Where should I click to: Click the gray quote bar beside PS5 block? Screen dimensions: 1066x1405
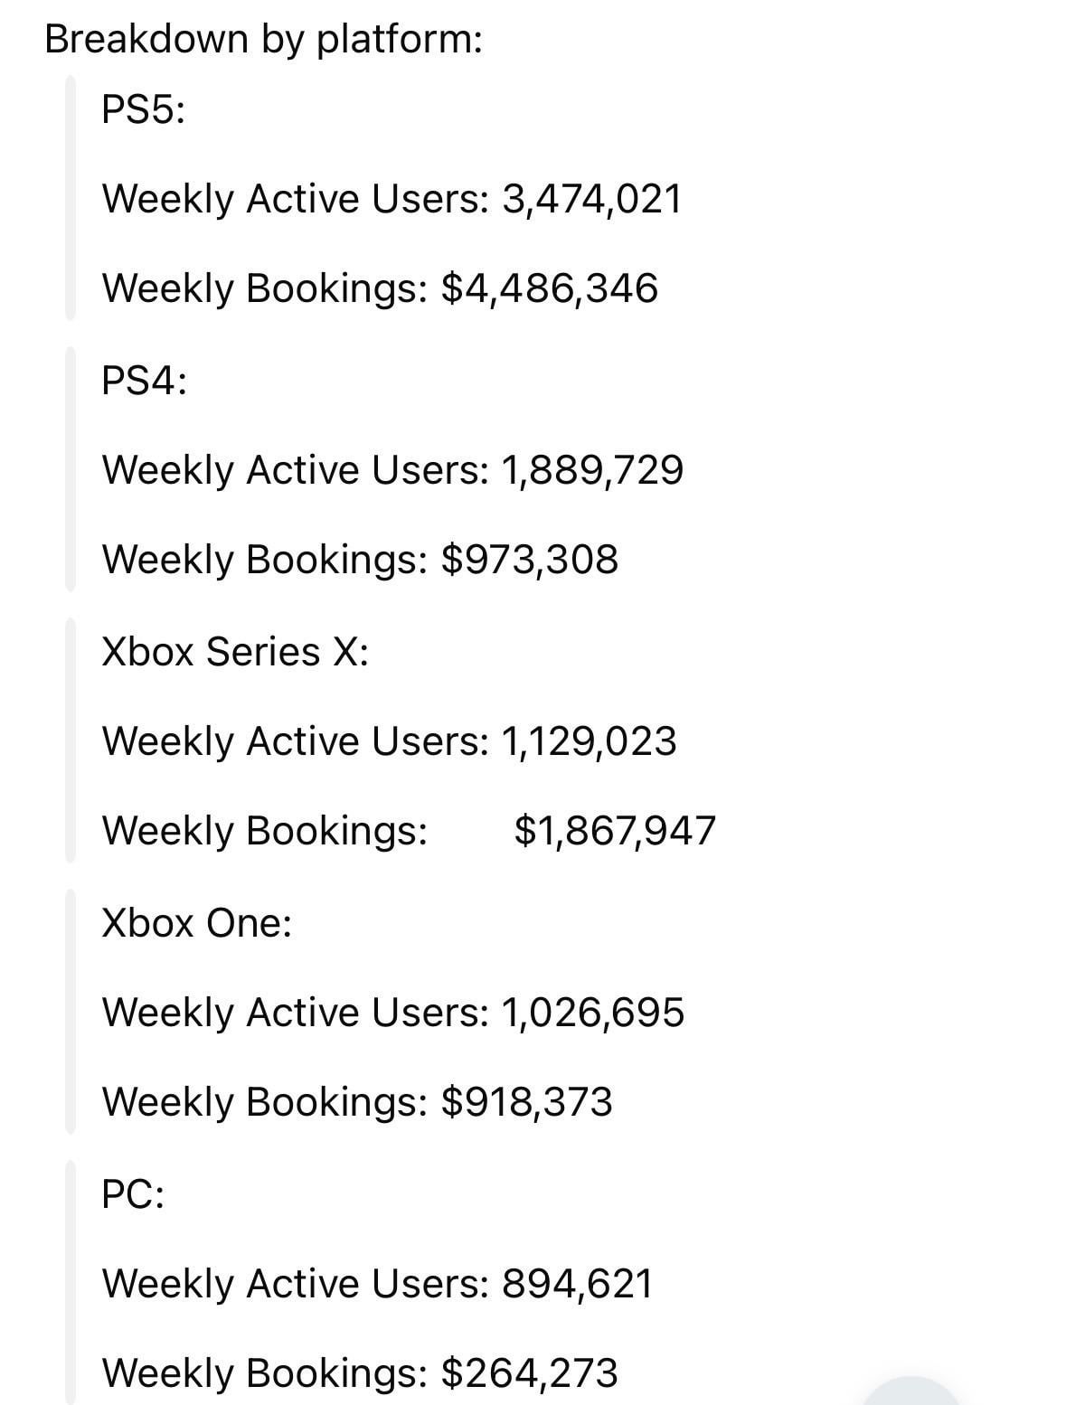[70, 199]
